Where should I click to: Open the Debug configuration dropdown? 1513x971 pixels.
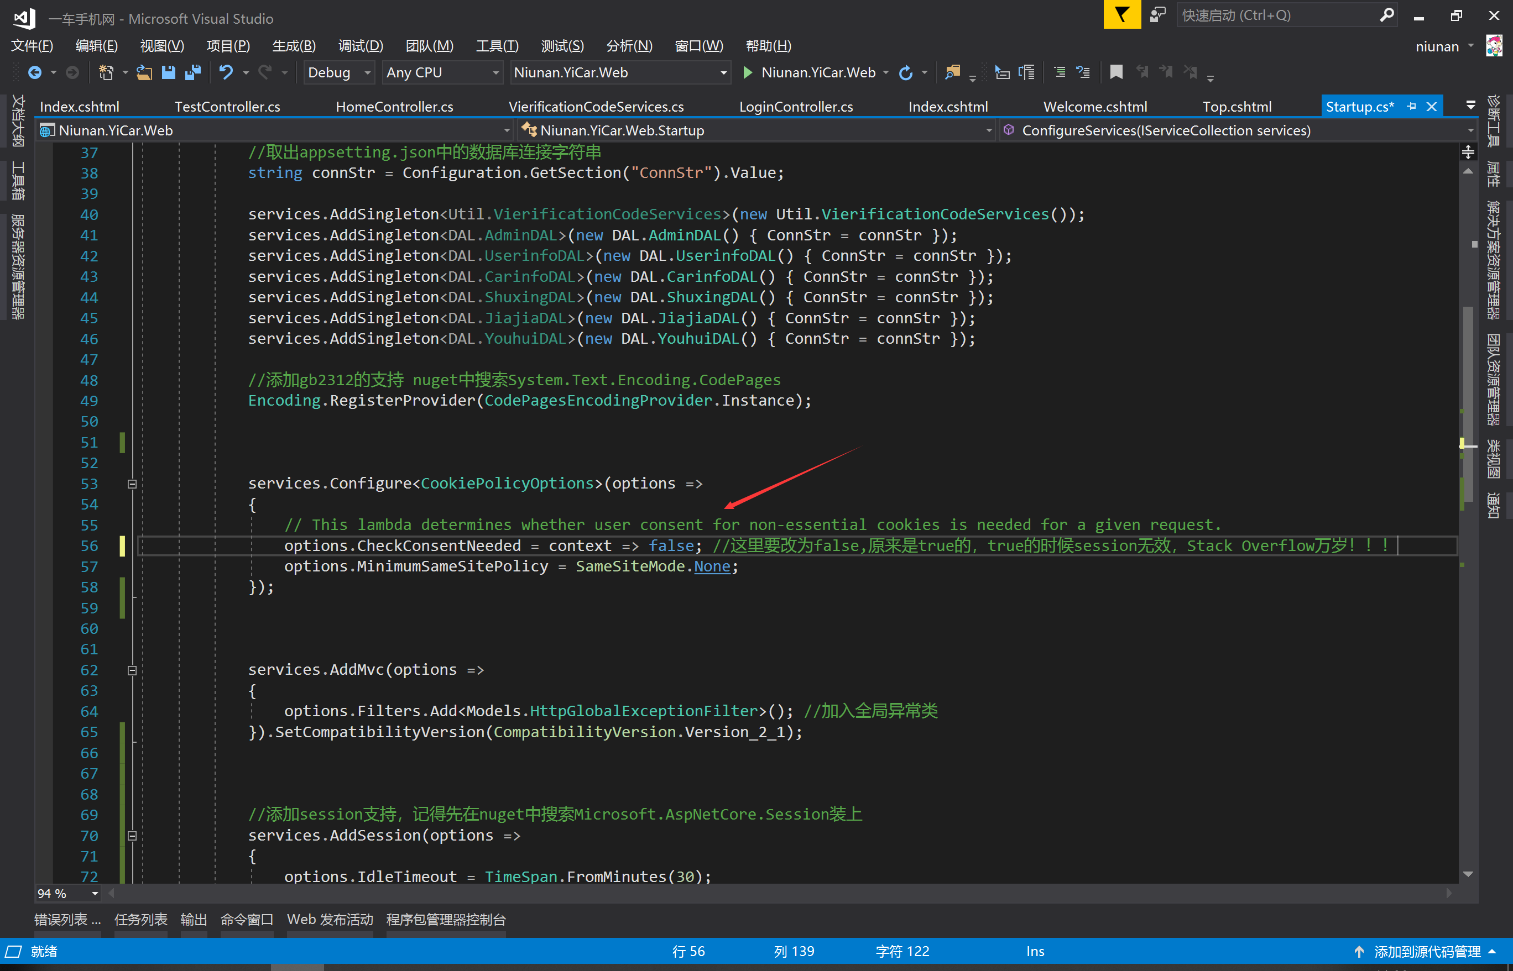[340, 72]
